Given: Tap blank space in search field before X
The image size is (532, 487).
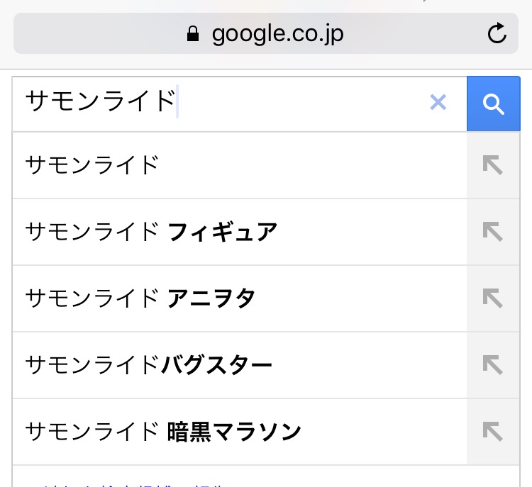Looking at the screenshot, I should 298,103.
